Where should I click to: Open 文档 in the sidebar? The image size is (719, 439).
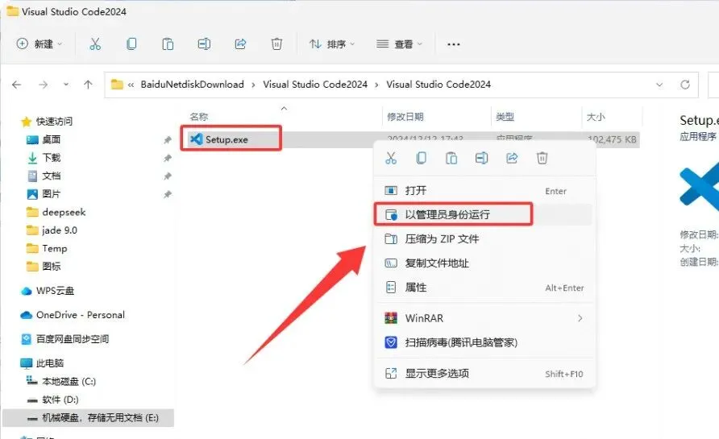(x=44, y=176)
